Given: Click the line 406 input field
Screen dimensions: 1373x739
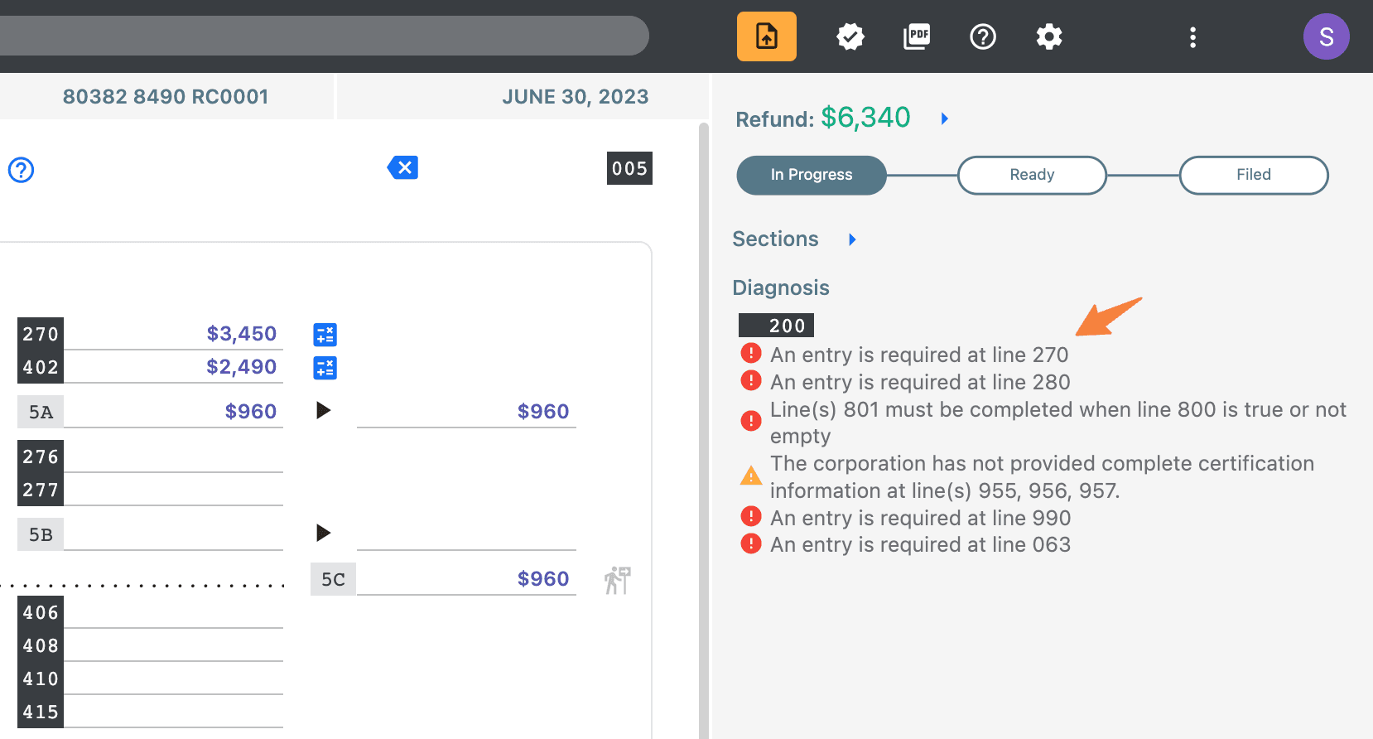Looking at the screenshot, I should (x=173, y=612).
